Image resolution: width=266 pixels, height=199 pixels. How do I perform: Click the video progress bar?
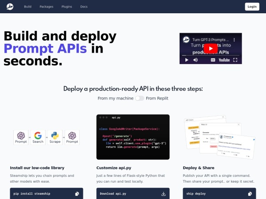[211, 55]
